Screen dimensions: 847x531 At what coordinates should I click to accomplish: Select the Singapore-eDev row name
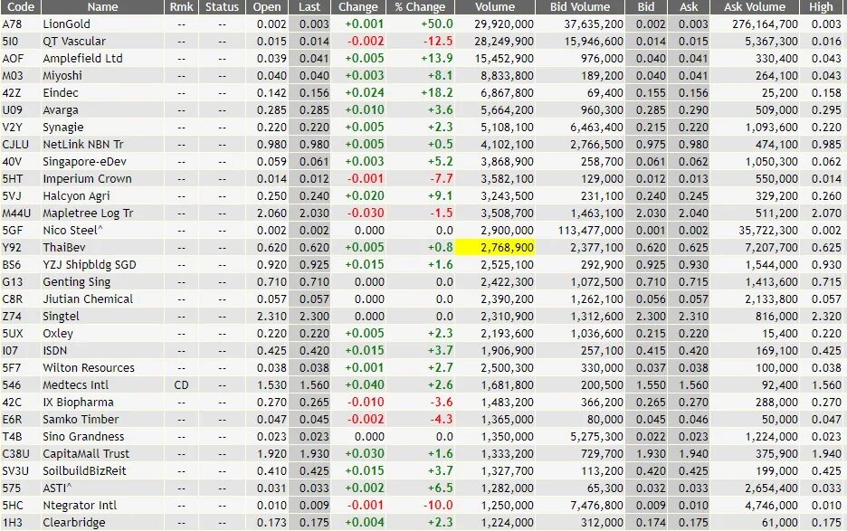click(85, 162)
